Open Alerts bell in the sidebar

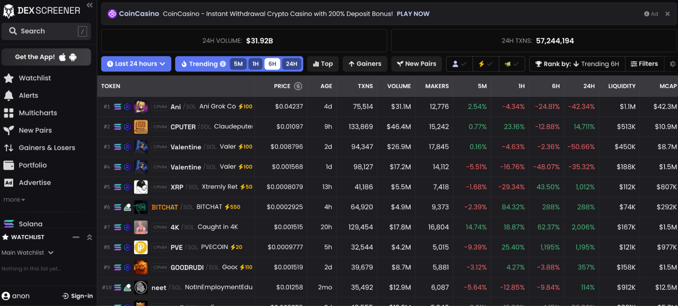click(x=8, y=96)
